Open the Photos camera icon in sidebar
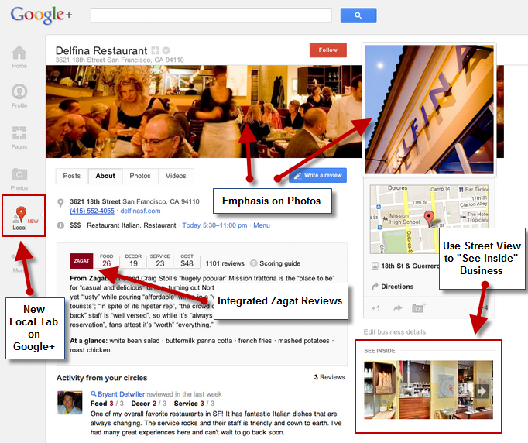528x443 pixels. click(19, 174)
